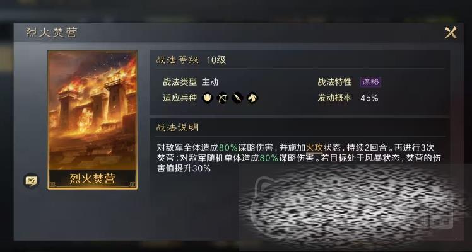The image size is (472, 252).
Task: Select the bow archer troop icon
Action: click(222, 98)
